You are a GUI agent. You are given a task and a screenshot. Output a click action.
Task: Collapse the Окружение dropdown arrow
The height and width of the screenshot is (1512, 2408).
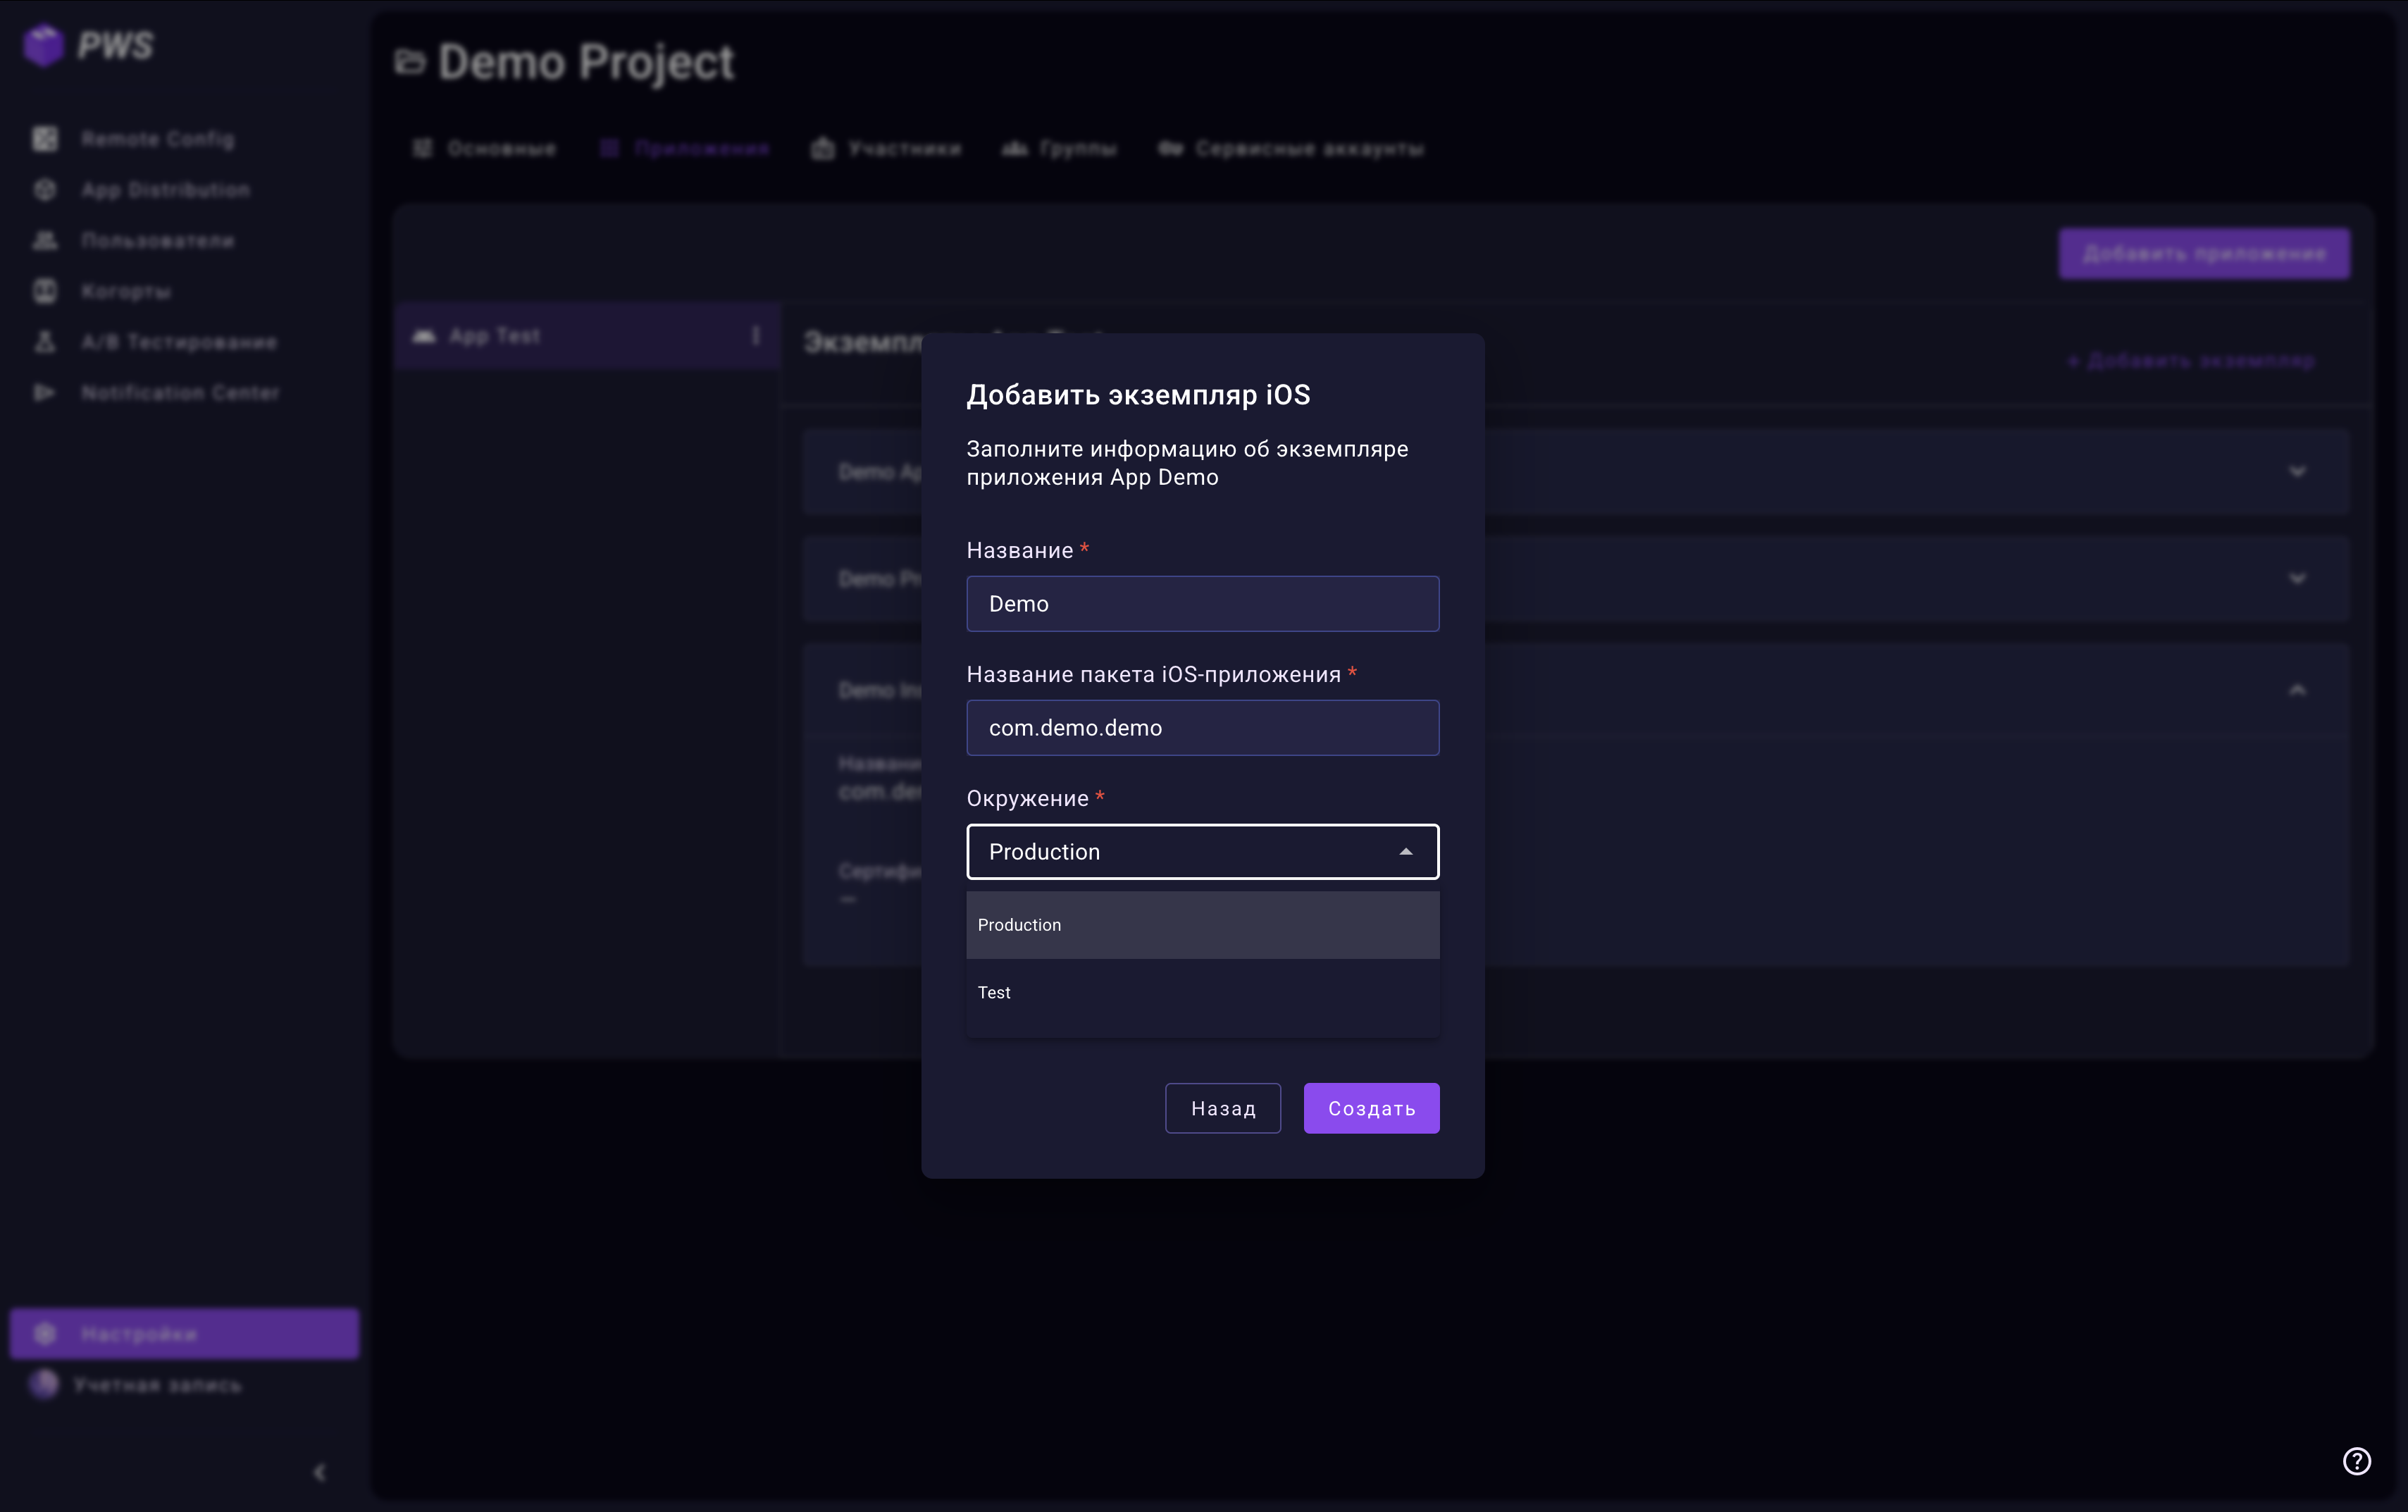click(1405, 852)
